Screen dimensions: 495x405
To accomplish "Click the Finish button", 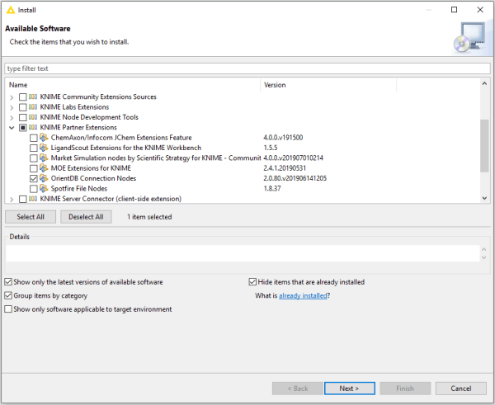I will pyautogui.click(x=405, y=389).
